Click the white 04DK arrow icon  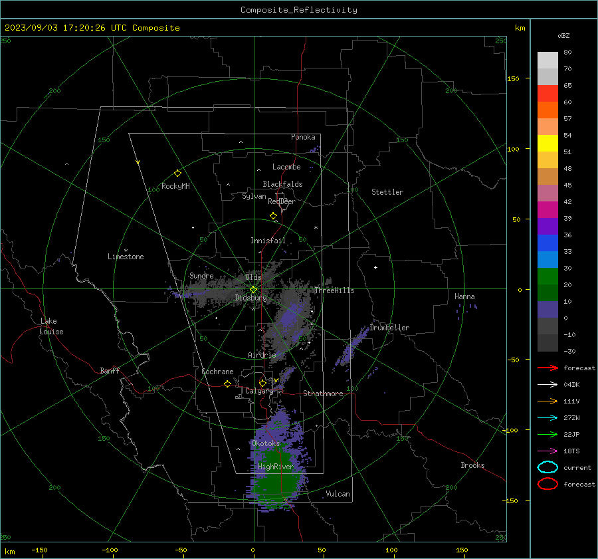(548, 384)
